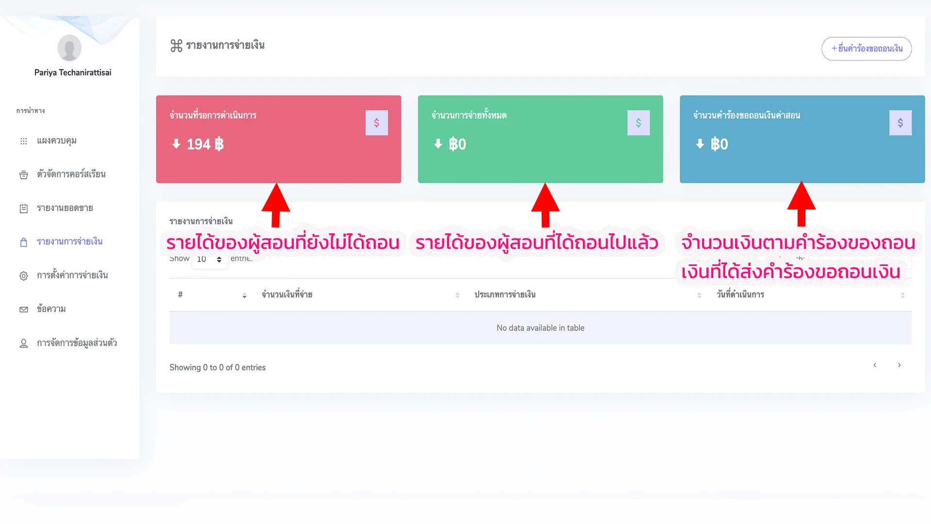Click the dollar icon on the red pending card

[377, 123]
